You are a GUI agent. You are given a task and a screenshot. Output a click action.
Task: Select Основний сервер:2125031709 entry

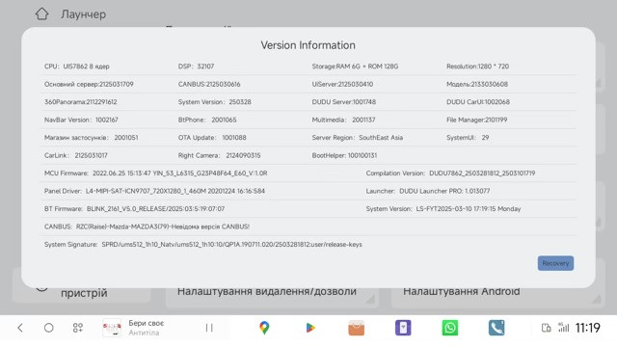[89, 84]
